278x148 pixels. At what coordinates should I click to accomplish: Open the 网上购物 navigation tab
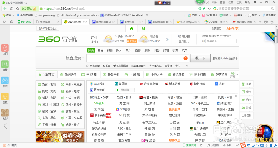point(197,75)
